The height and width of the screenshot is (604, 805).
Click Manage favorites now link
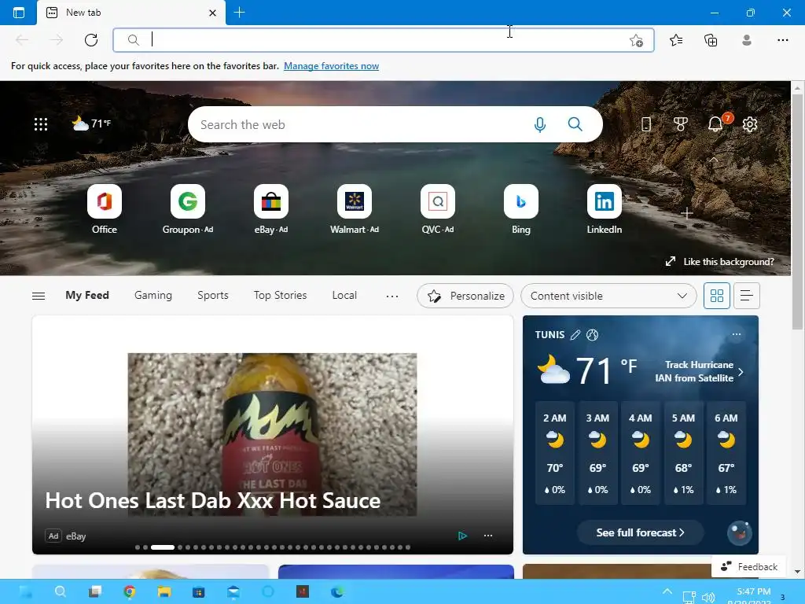331,66
